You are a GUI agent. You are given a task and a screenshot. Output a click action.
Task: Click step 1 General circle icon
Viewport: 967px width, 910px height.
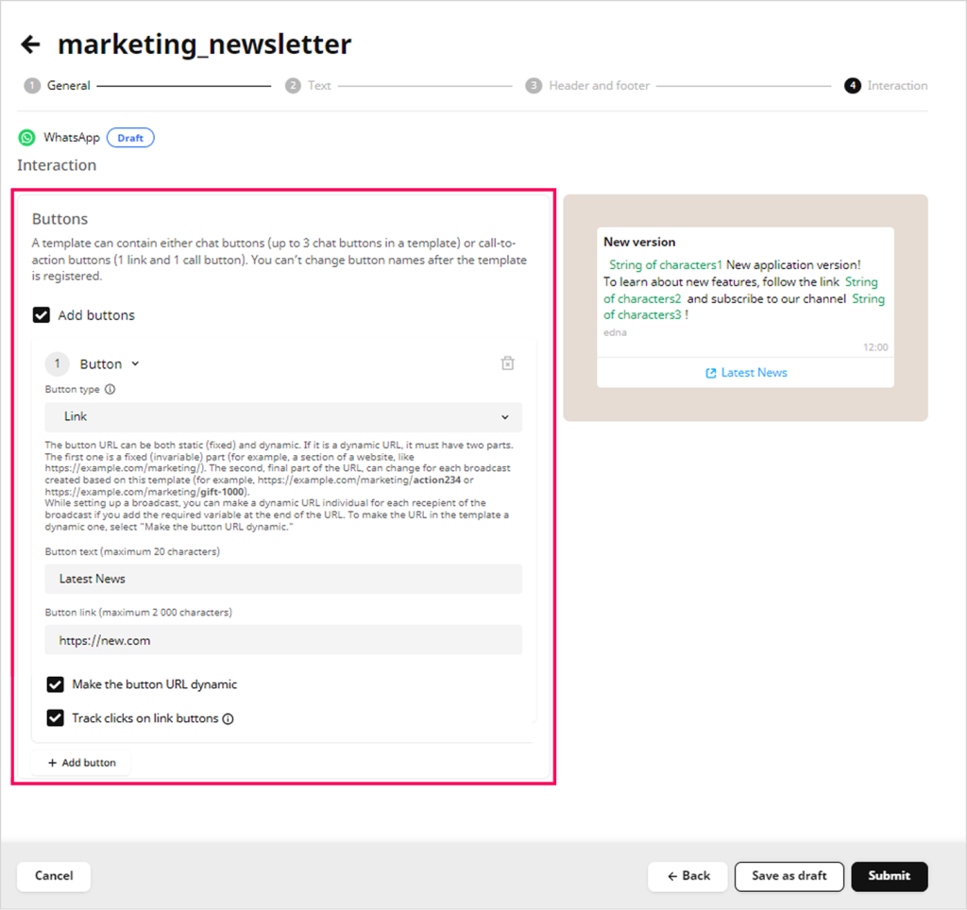point(32,86)
